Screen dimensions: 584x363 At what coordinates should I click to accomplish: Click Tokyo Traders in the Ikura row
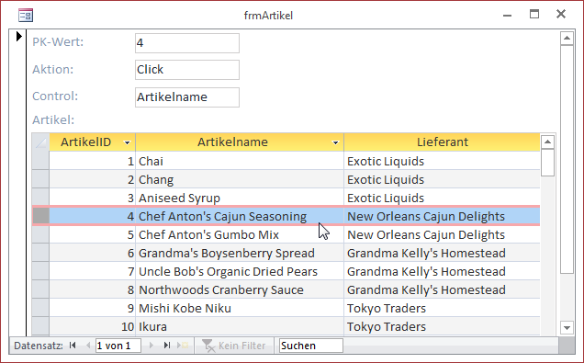coord(442,325)
